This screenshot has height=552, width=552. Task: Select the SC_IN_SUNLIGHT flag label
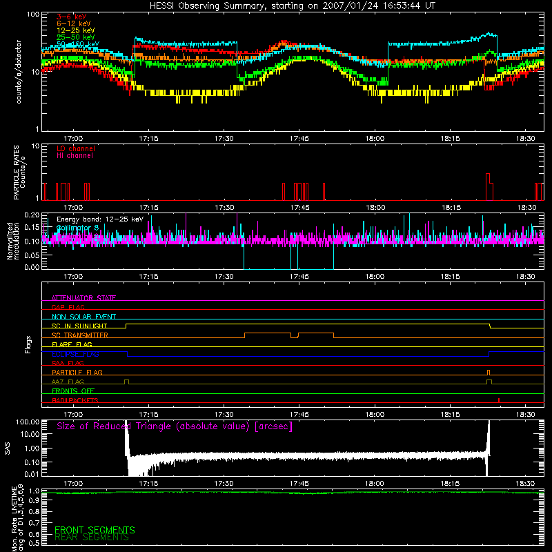tap(79, 326)
